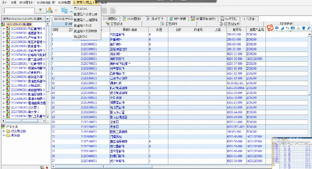The height and width of the screenshot is (169, 312).
Task: Click up arrow of table vertical scrollbar
Action: [x=310, y=34]
